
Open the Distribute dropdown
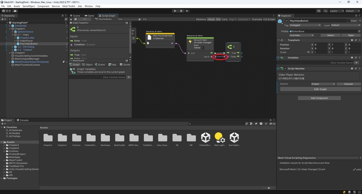coord(244,19)
